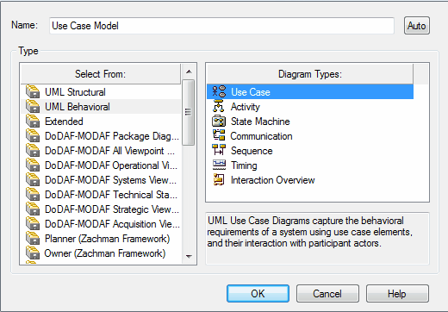This screenshot has height=312, width=448.
Task: Select the Extended category text
Action: tap(64, 122)
